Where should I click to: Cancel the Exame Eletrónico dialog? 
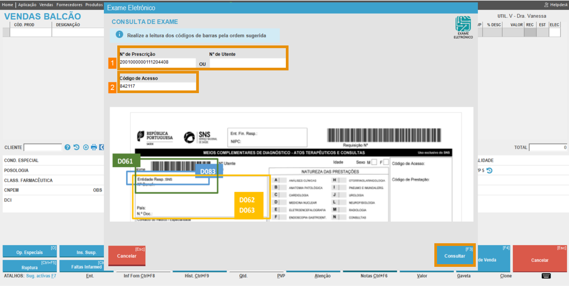[127, 256]
